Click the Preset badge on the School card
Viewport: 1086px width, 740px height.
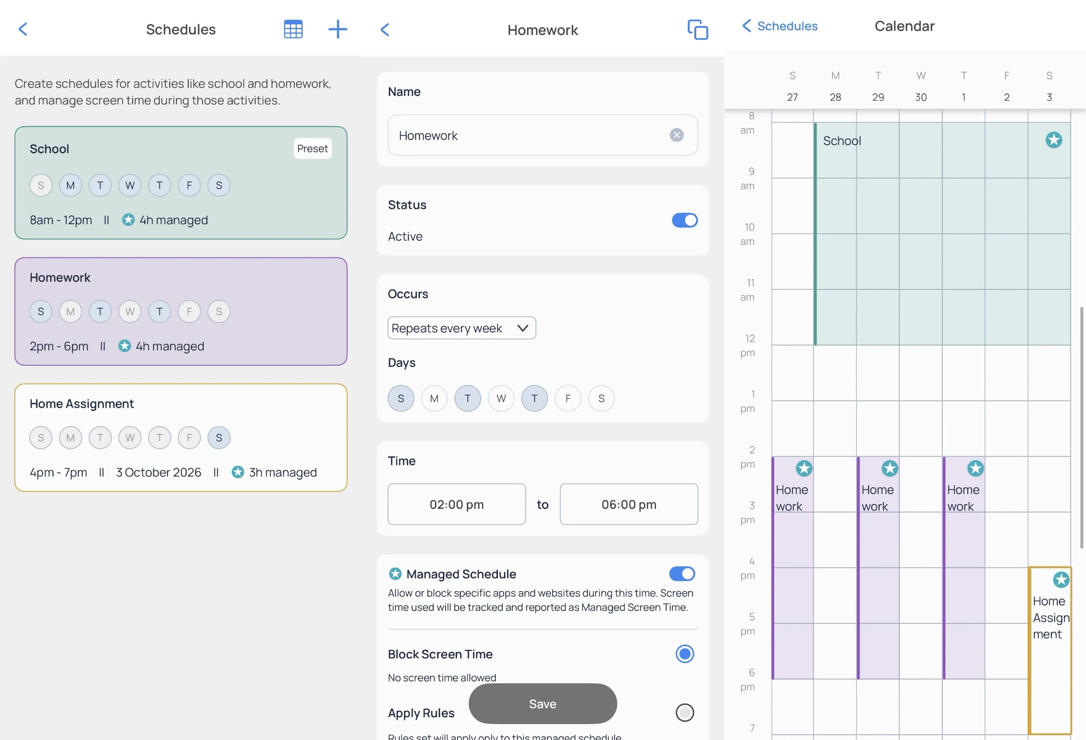(312, 148)
